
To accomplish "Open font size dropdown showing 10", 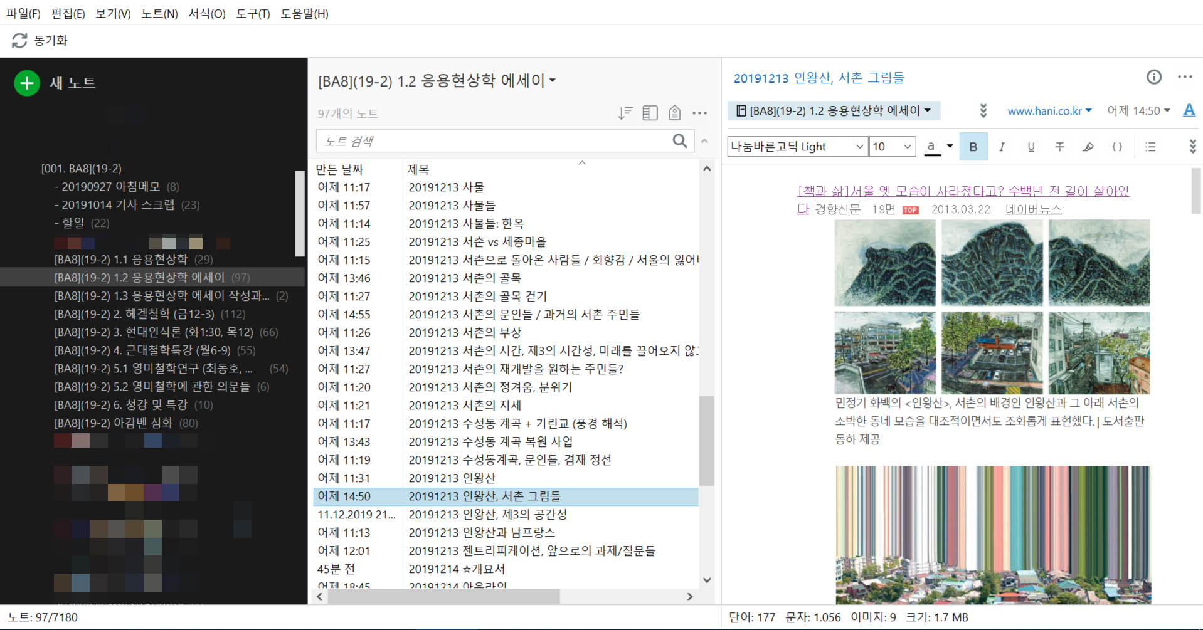I will click(893, 147).
